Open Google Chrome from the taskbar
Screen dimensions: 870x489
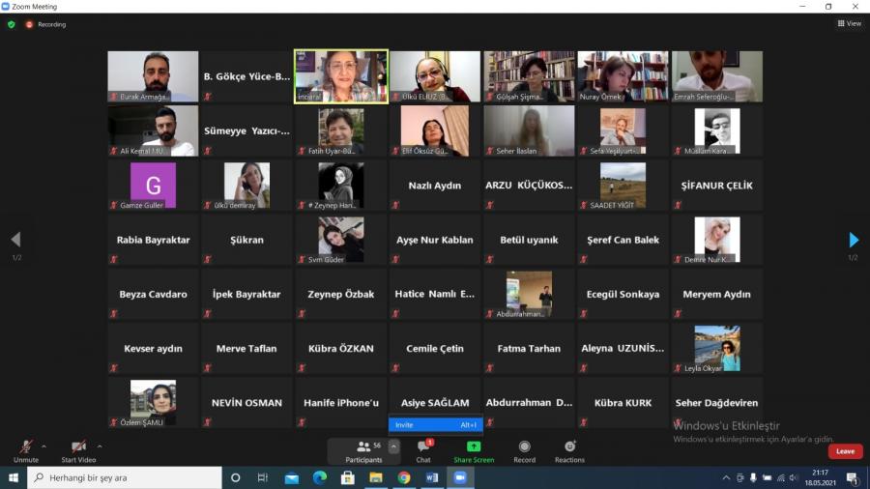404,477
